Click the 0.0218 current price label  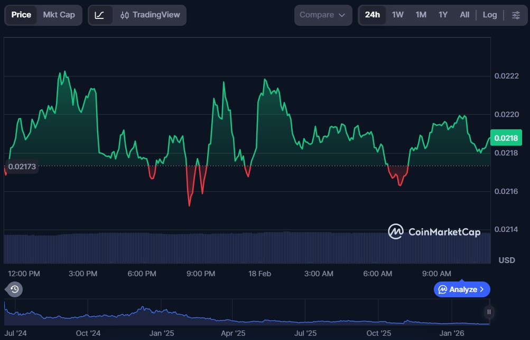click(x=506, y=139)
